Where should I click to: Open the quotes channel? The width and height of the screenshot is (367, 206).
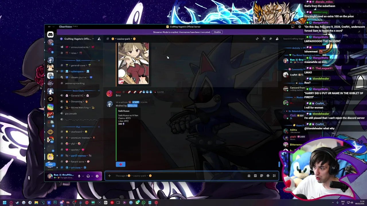click(x=79, y=150)
